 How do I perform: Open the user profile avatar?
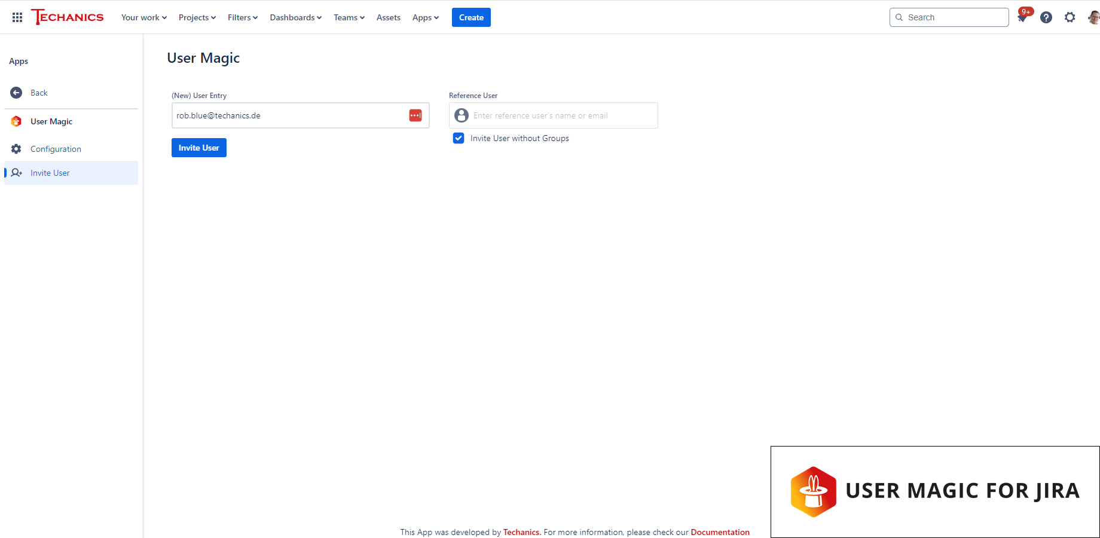(1094, 17)
